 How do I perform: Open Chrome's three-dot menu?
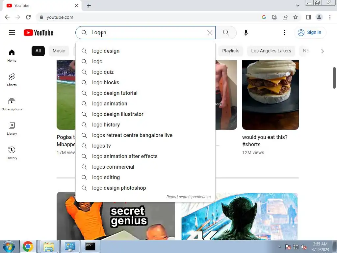[x=330, y=17]
